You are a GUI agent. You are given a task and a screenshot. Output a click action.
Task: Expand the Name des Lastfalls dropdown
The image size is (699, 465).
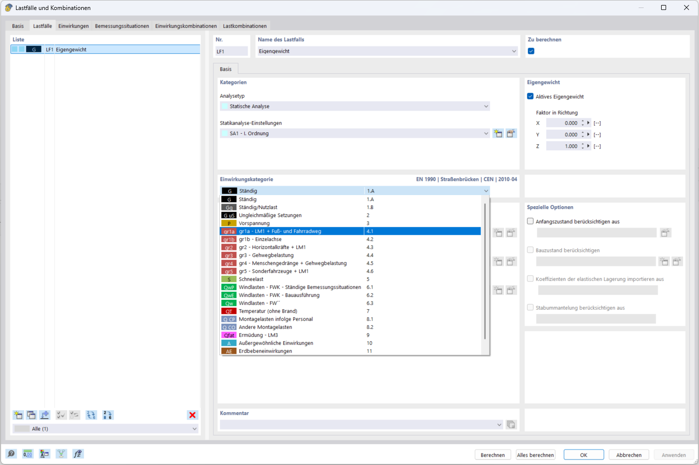pyautogui.click(x=514, y=51)
